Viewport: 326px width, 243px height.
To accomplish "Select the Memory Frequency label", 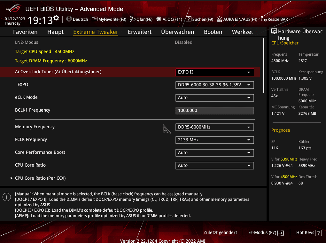I will [x=35, y=127].
